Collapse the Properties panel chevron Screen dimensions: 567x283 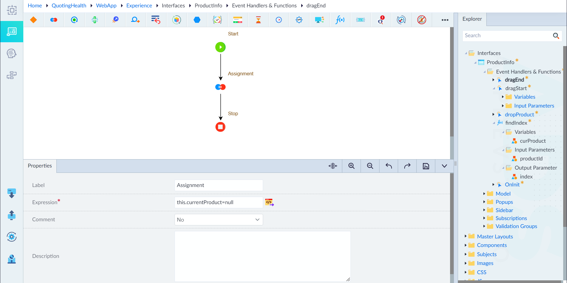[x=444, y=166]
